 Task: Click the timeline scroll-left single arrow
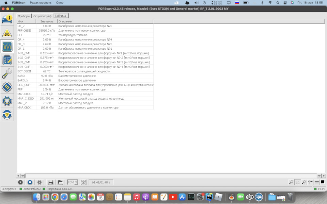[x=18, y=176]
